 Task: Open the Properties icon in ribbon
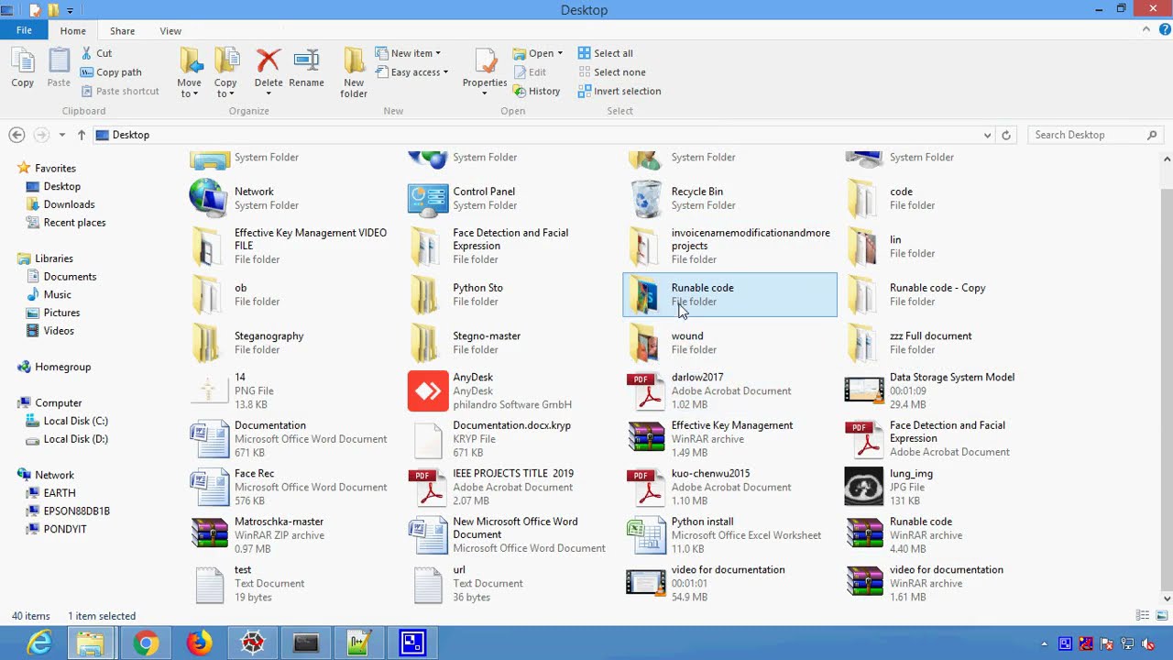(x=485, y=61)
